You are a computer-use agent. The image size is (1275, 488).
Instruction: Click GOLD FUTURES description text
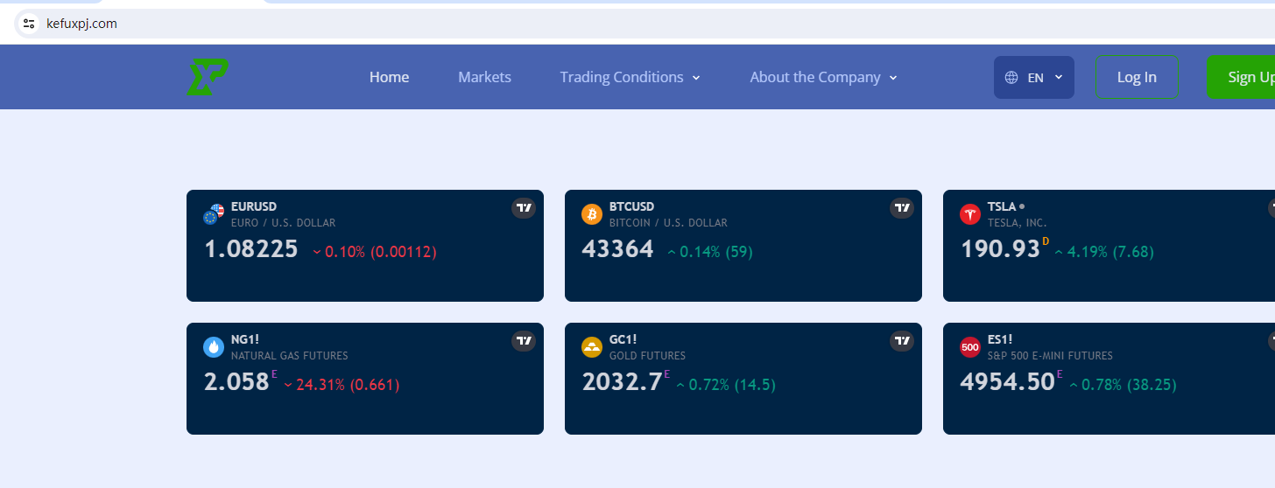click(647, 356)
